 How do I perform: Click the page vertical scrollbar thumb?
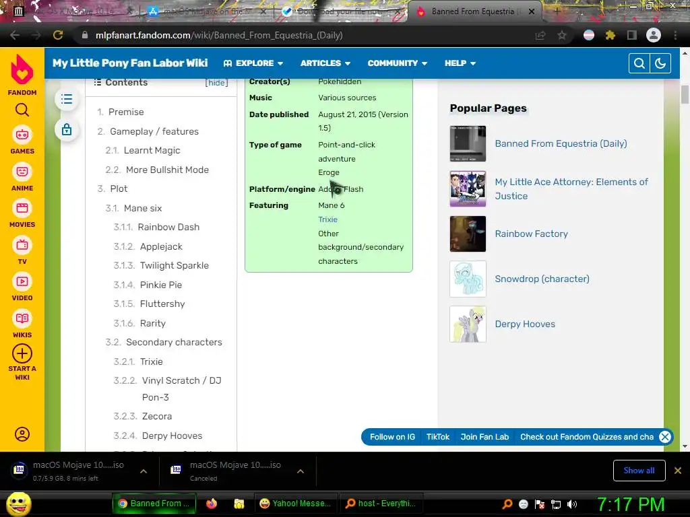685,94
